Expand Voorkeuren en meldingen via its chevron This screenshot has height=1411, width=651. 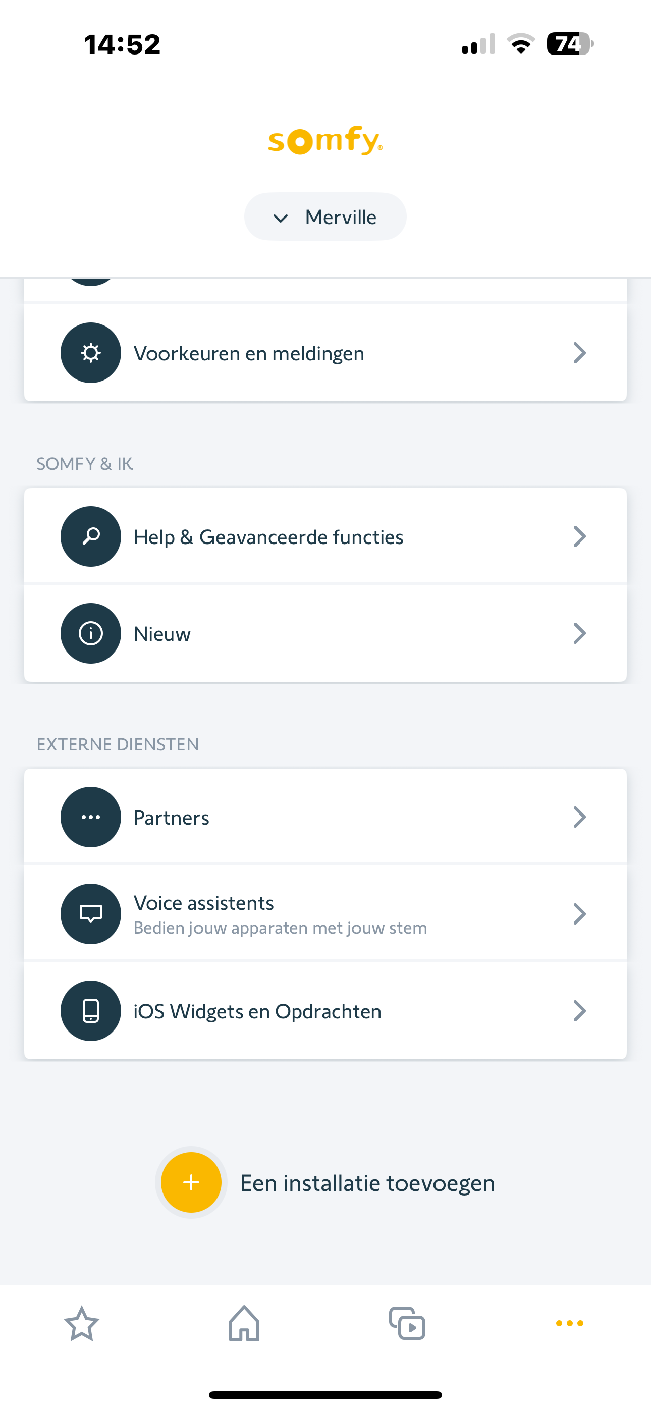point(579,353)
